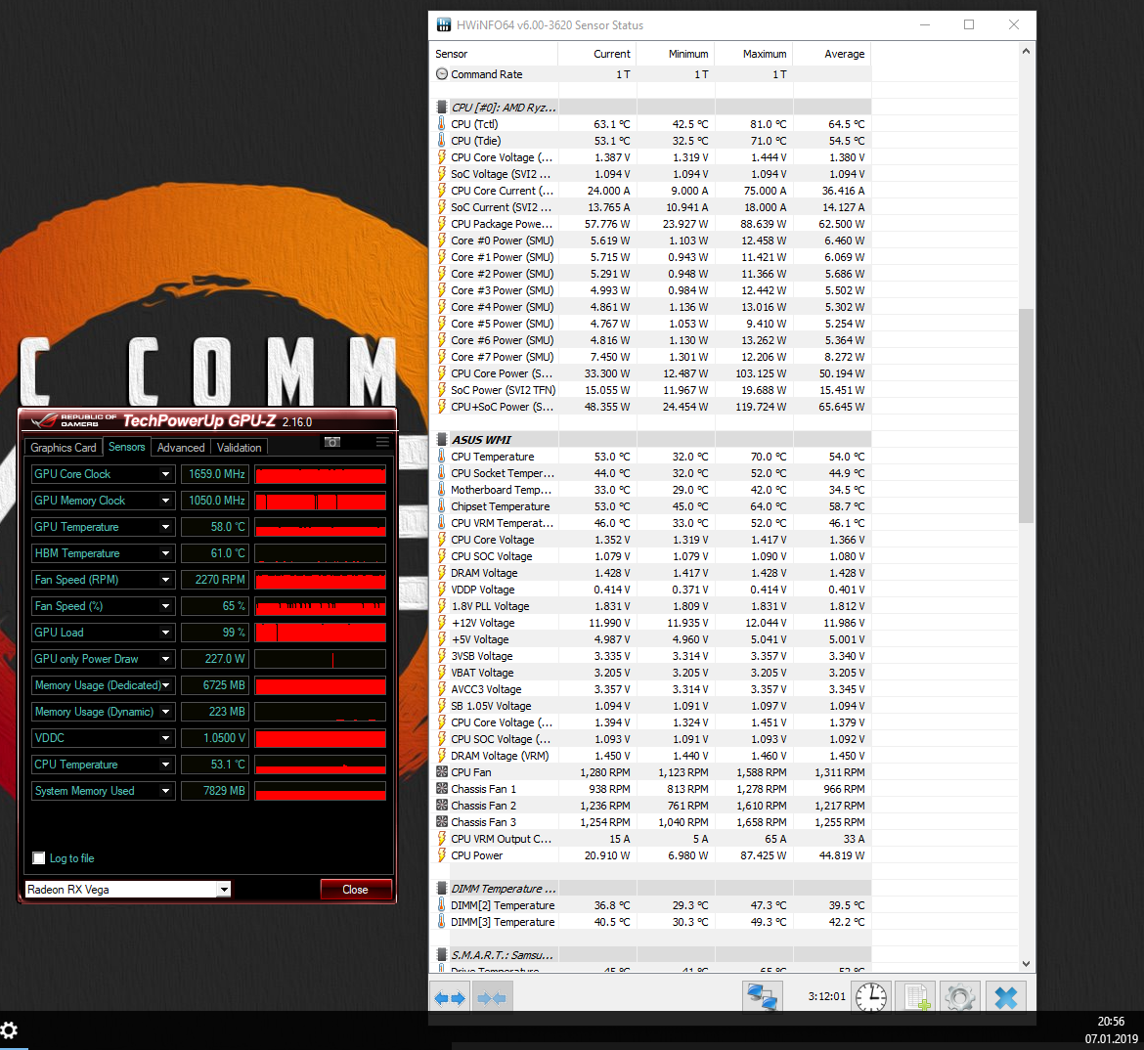Click the HWiNFO blue X close sensors icon
The width and height of the screenshot is (1144, 1050).
pos(1005,997)
